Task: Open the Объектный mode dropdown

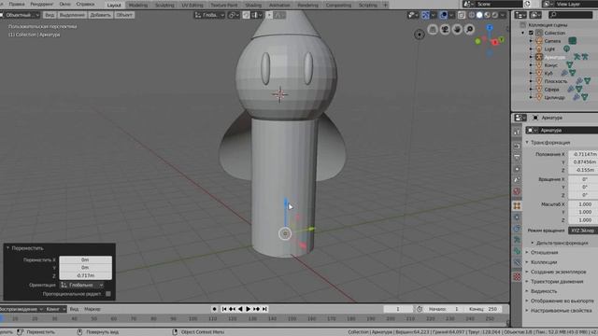Action: [x=20, y=15]
